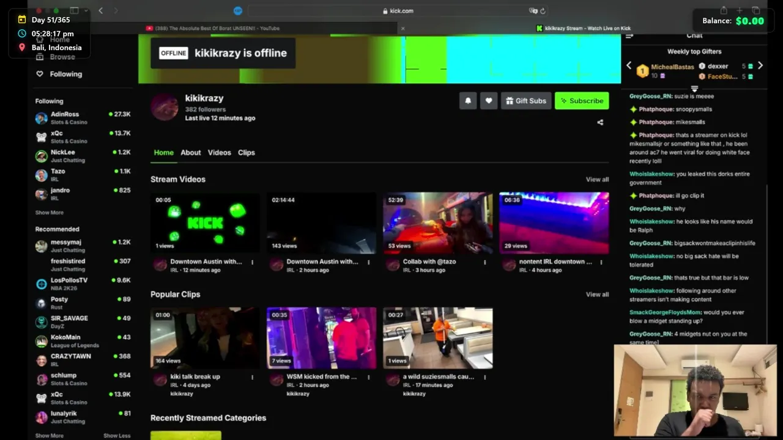Open Collab with @tazo video thumbnail
Image resolution: width=783 pixels, height=440 pixels.
437,223
